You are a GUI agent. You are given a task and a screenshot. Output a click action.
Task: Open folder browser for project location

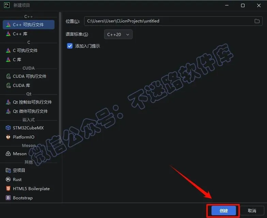pos(257,21)
